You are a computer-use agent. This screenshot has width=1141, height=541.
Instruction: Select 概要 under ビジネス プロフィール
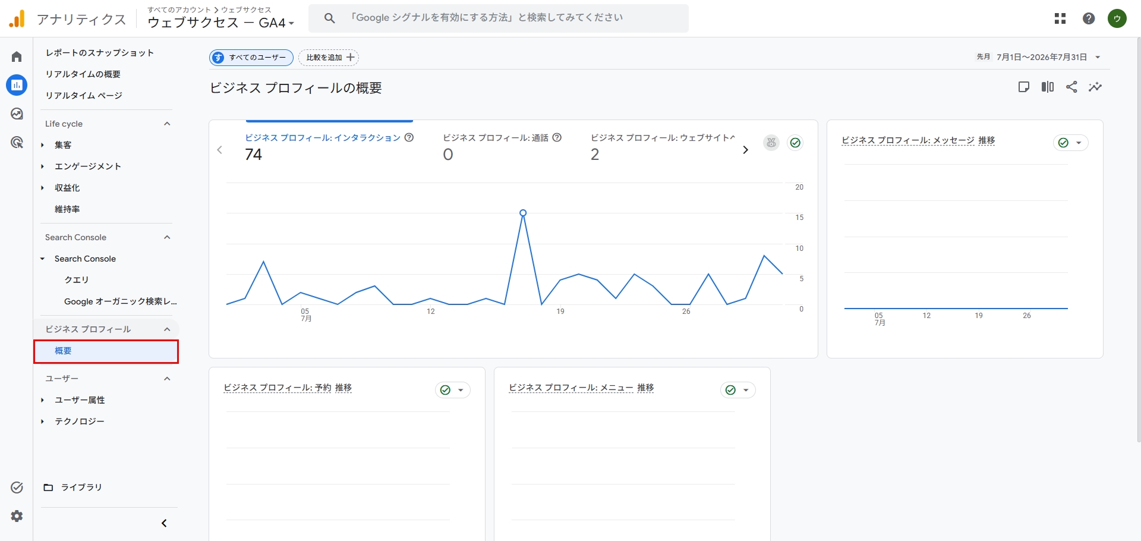pos(106,351)
